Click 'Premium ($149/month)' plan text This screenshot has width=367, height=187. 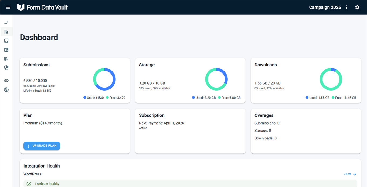(x=43, y=123)
